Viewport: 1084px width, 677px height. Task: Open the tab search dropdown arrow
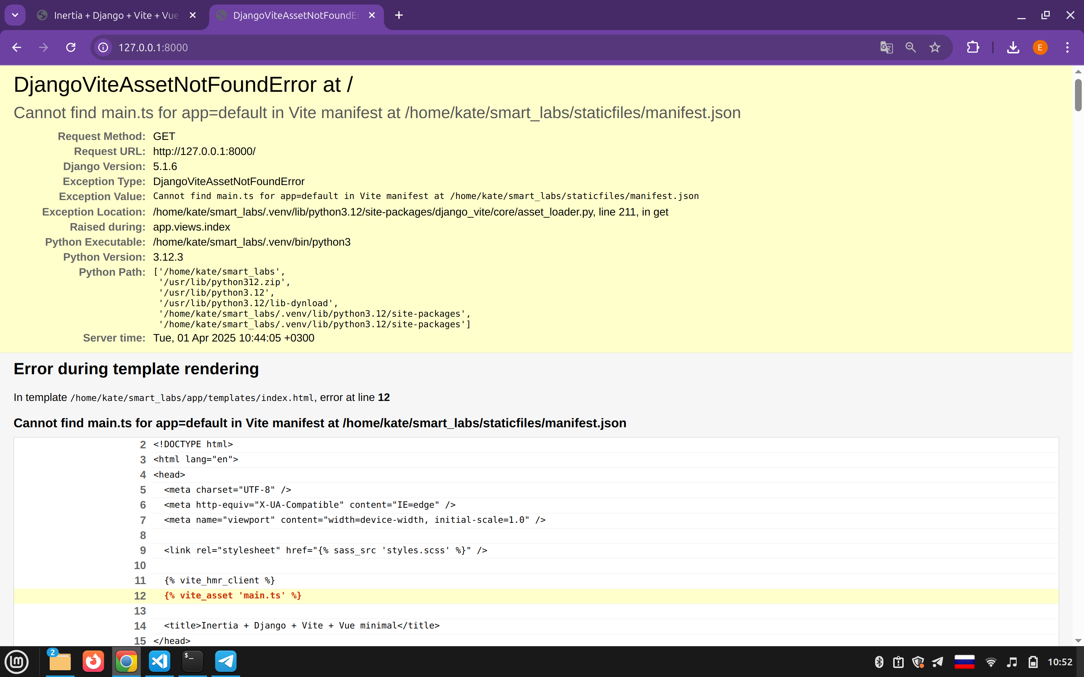click(x=15, y=15)
